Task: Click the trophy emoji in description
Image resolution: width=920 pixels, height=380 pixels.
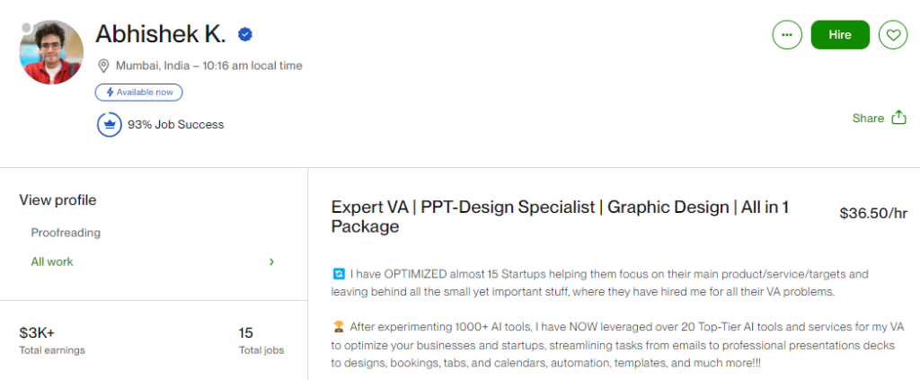Action: click(338, 325)
